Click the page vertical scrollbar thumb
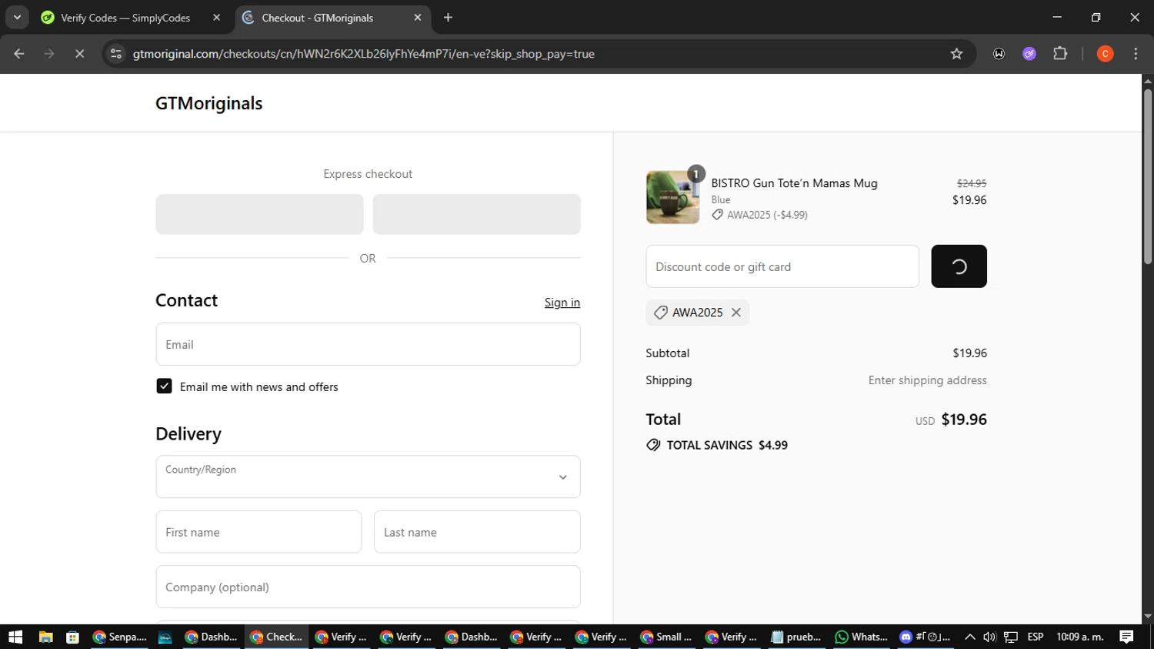 [1148, 177]
